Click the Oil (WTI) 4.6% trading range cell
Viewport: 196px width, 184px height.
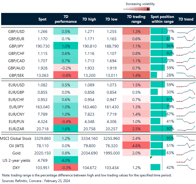point(136,145)
